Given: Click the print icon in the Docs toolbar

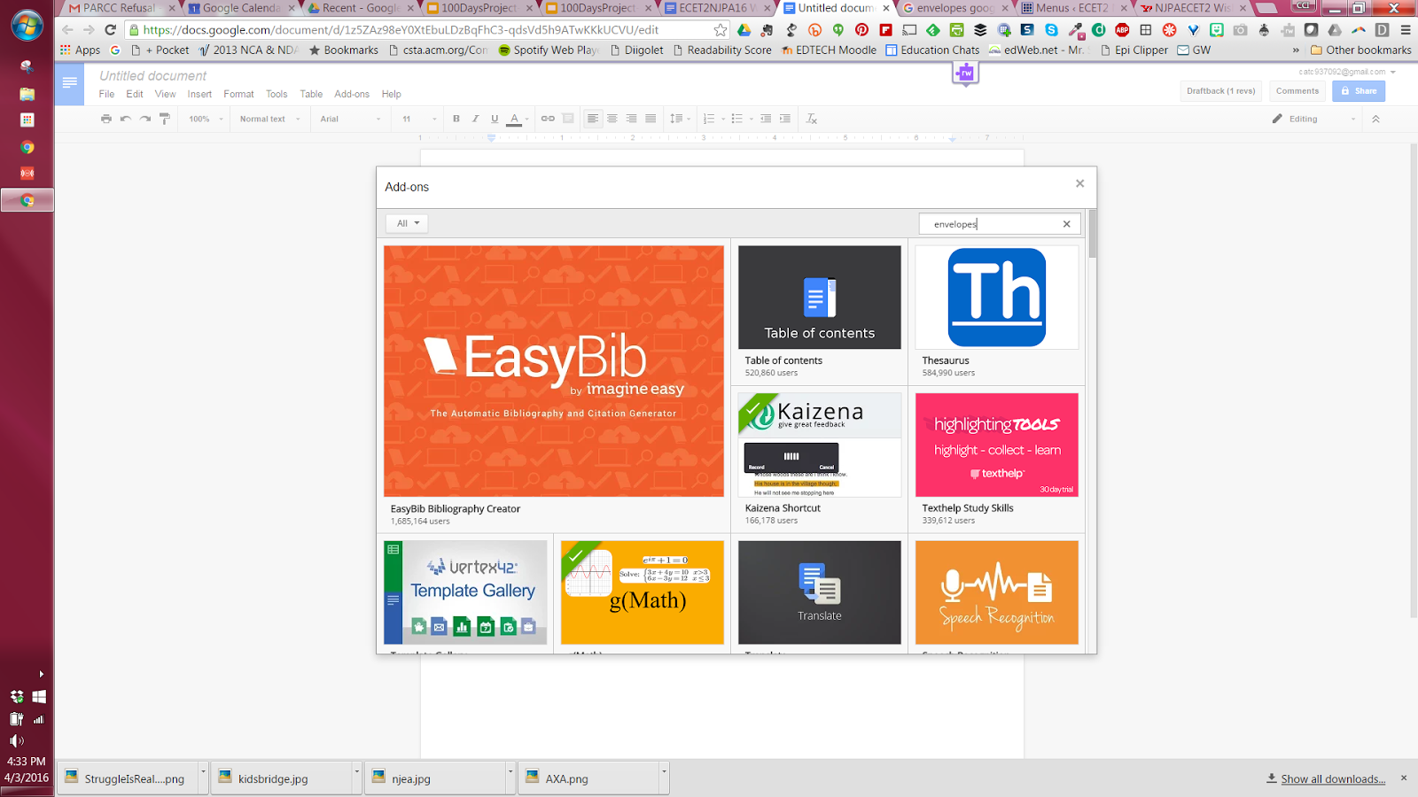Looking at the screenshot, I should tap(106, 119).
